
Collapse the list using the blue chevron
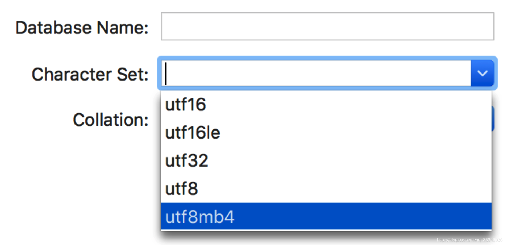(x=482, y=73)
